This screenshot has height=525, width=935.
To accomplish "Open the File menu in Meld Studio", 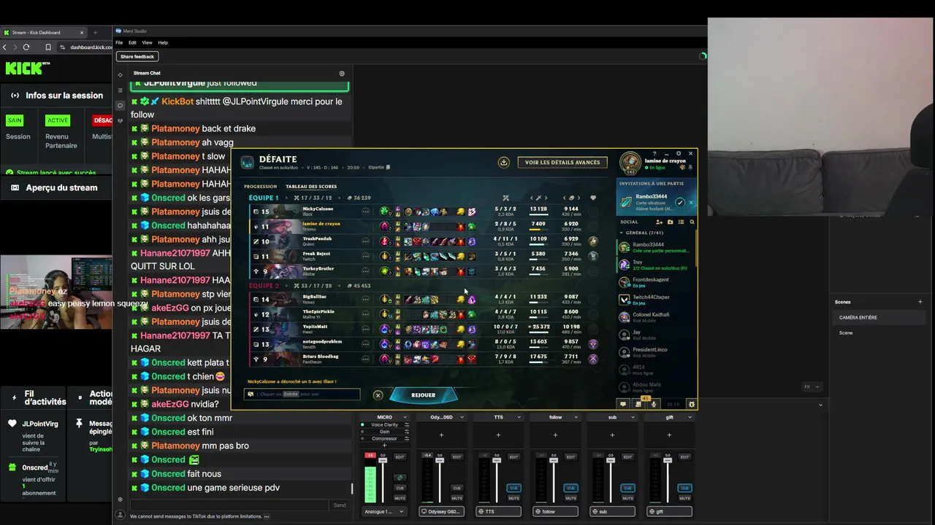I will point(120,43).
